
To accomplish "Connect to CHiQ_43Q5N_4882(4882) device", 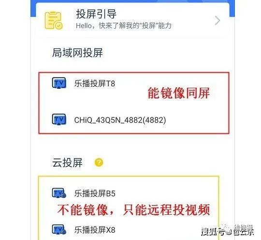I will (120, 120).
